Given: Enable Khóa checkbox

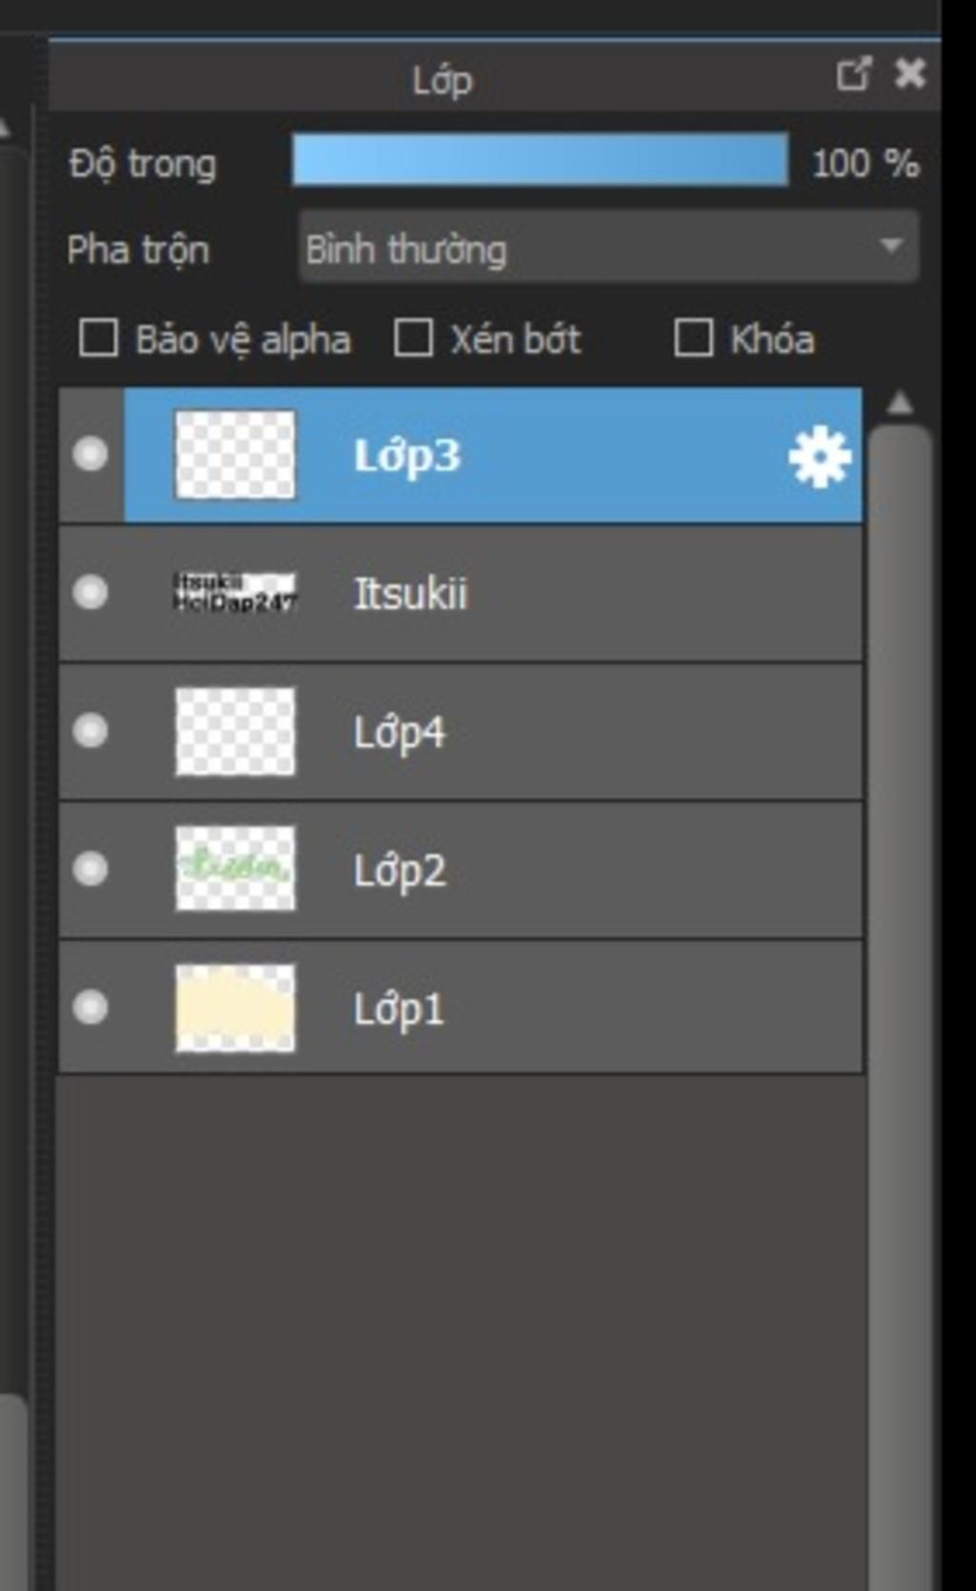Looking at the screenshot, I should click(693, 338).
